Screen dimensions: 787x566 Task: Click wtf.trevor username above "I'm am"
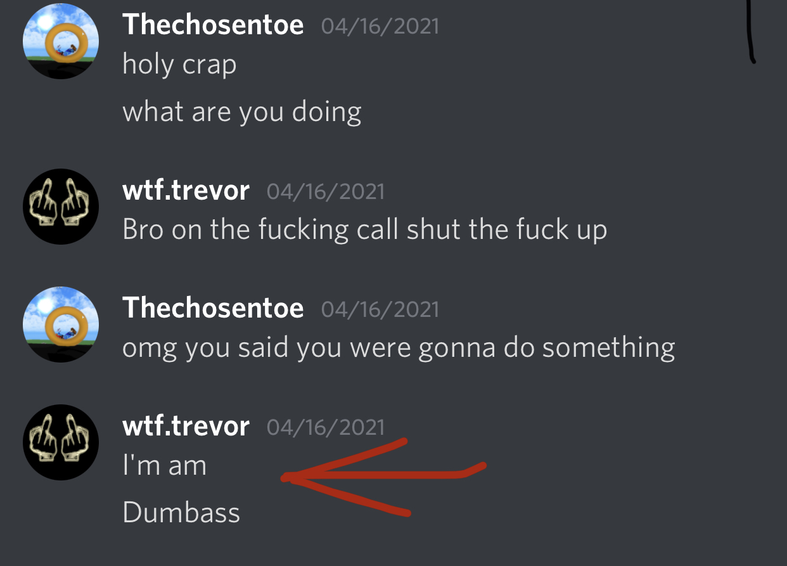[186, 426]
